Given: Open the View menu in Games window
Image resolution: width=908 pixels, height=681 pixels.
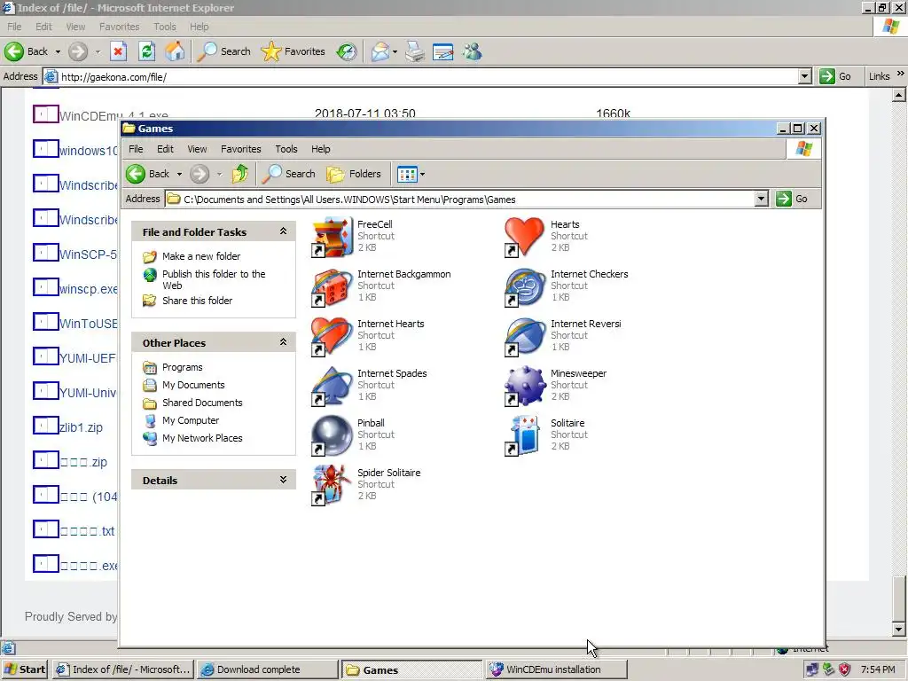Looking at the screenshot, I should [197, 149].
